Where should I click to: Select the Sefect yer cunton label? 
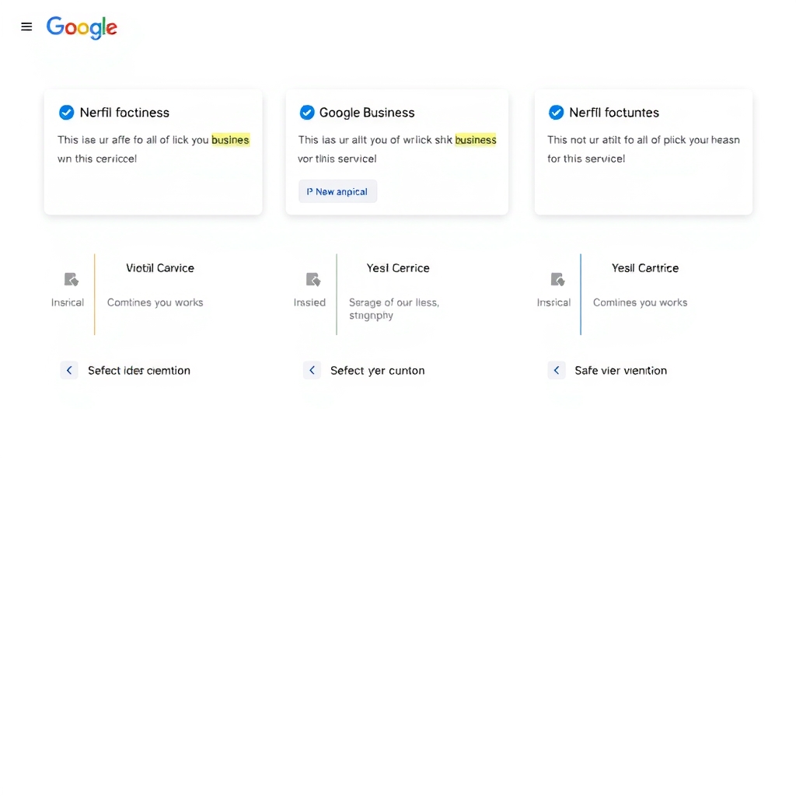pyautogui.click(x=377, y=371)
